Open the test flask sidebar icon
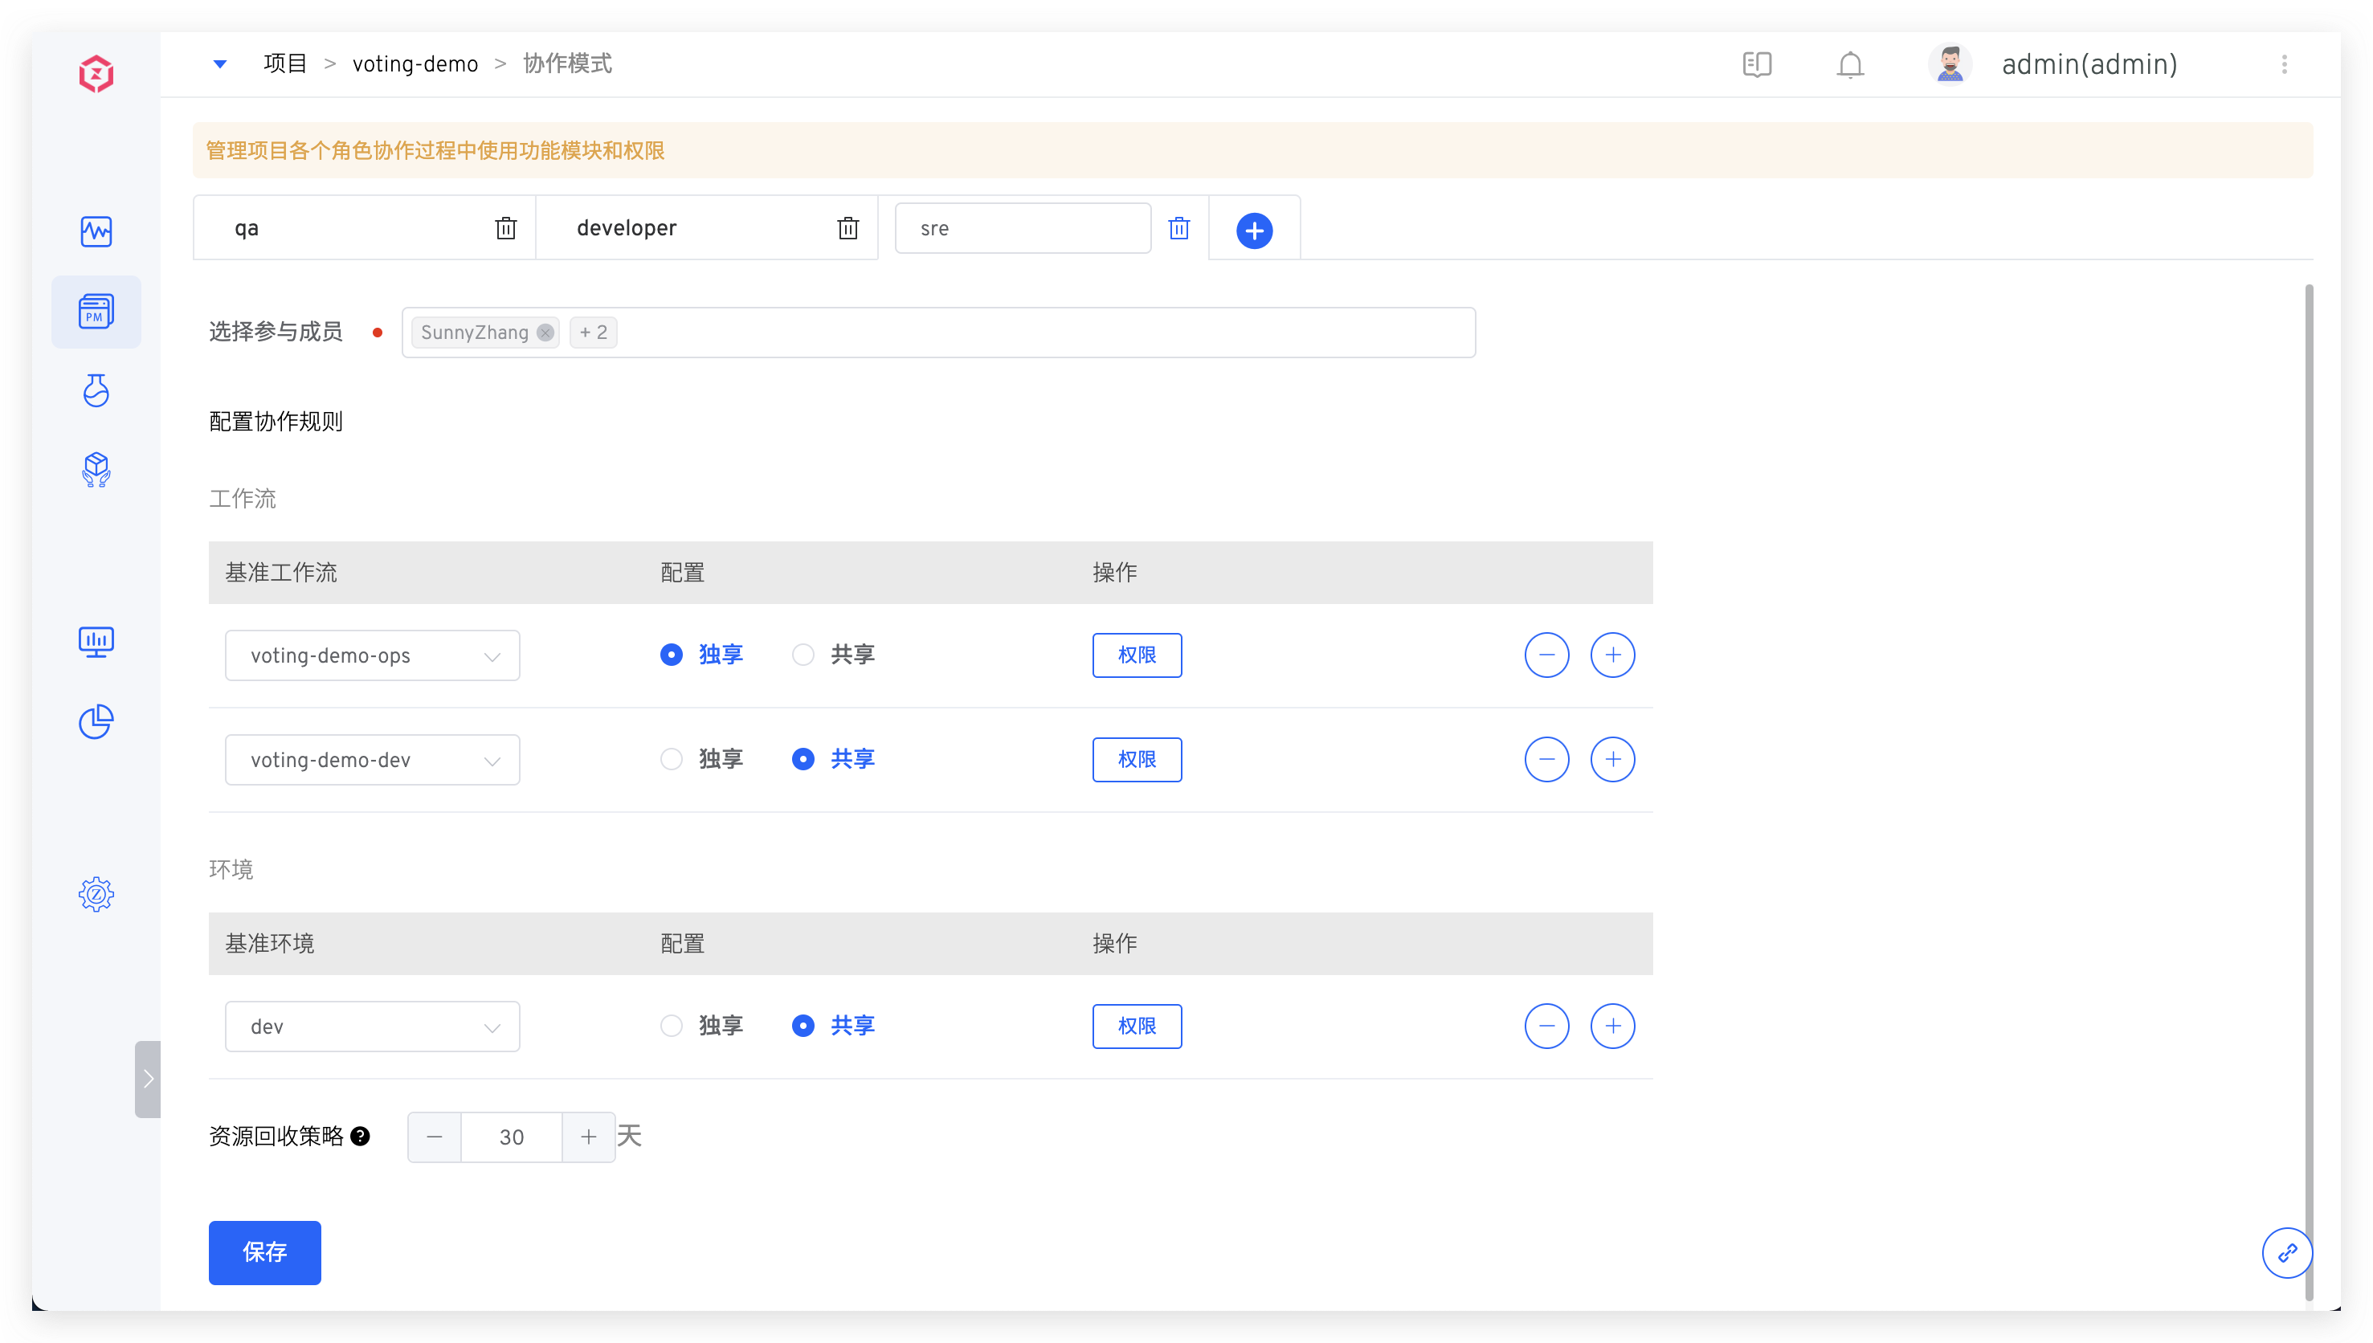2373x1343 pixels. [96, 391]
